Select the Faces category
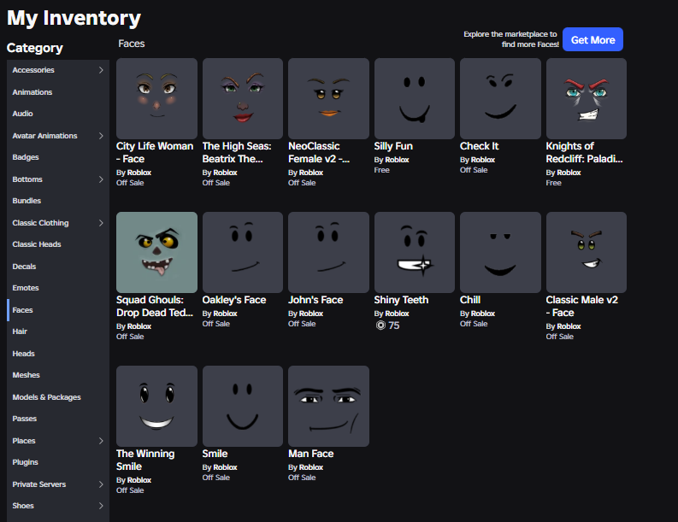 click(58, 310)
